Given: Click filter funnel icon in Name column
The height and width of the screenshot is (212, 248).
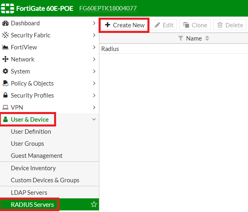Looking at the screenshot, I should click(181, 39).
